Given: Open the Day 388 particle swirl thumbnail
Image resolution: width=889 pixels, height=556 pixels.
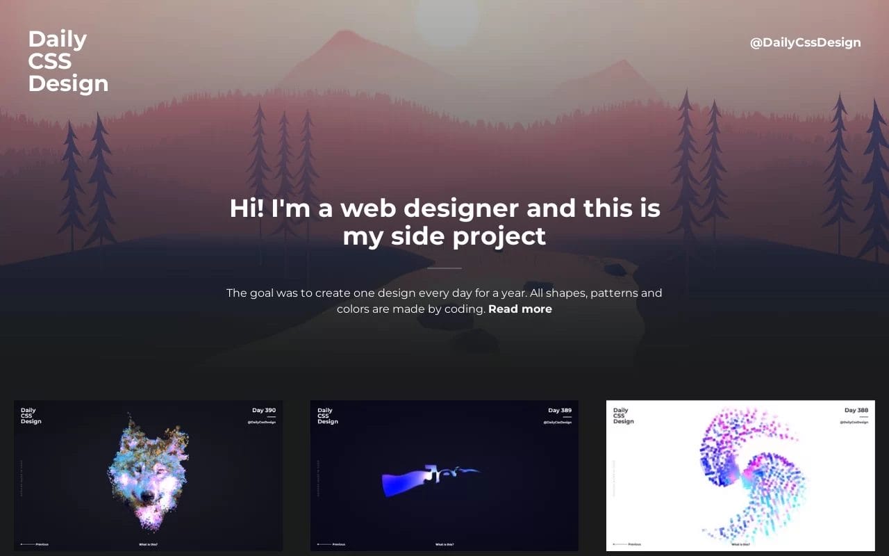Looking at the screenshot, I should 740,475.
